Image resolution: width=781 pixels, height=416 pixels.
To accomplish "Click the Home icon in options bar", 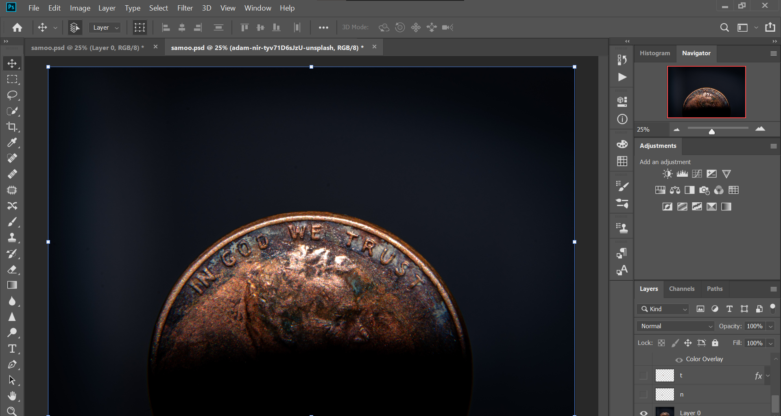I will click(x=17, y=27).
